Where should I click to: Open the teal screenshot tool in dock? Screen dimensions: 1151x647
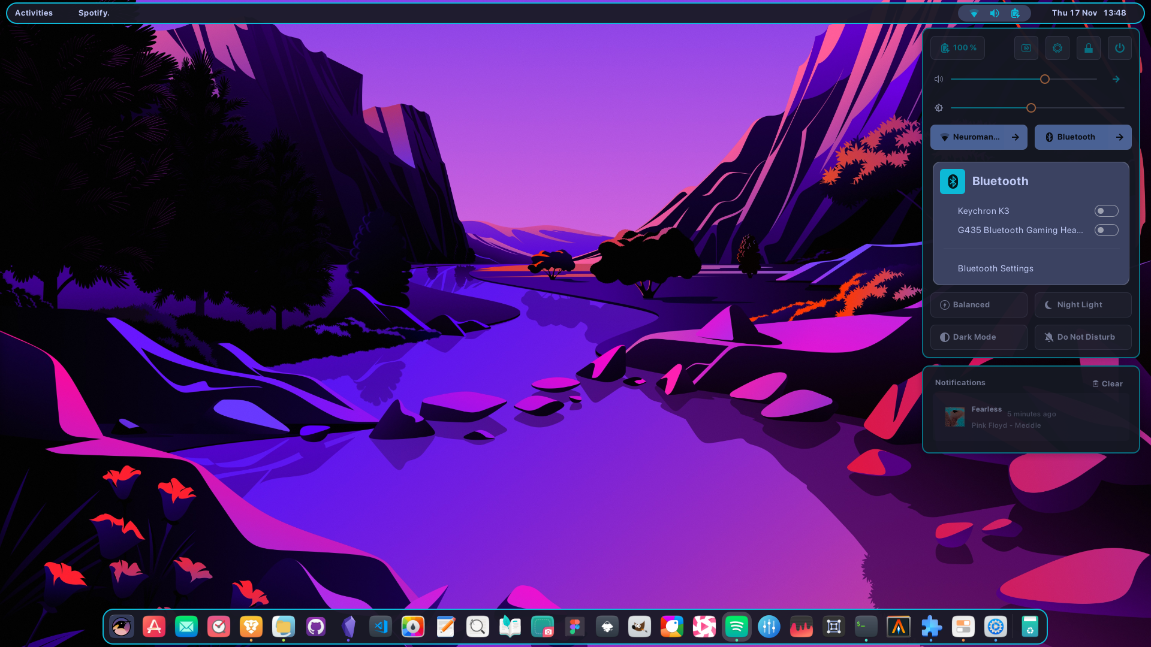[543, 627]
